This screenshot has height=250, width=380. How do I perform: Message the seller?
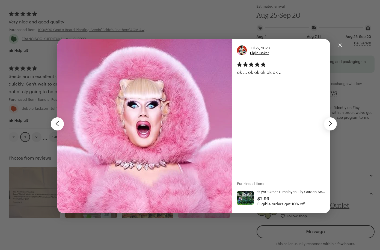tap(315, 232)
